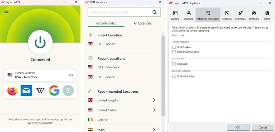
Task: Click the city or country search field
Action: pos(120,12)
